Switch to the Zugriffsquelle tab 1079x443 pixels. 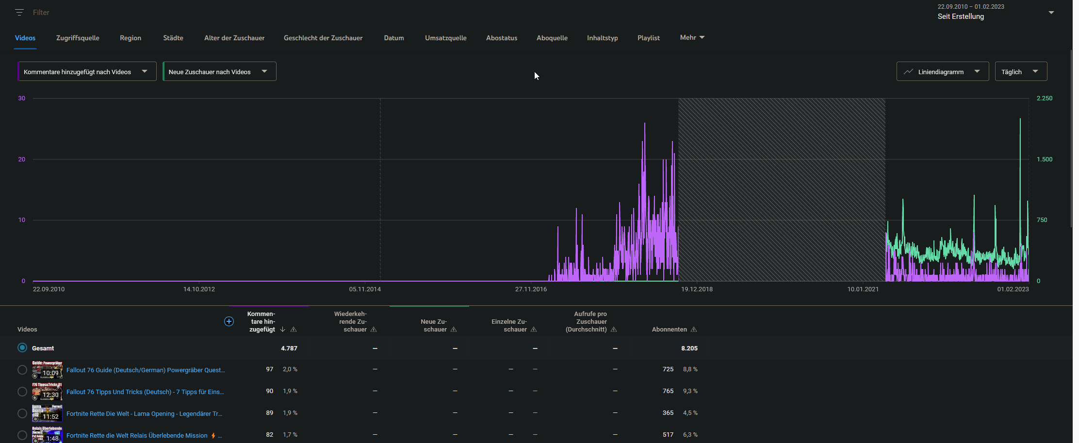click(78, 38)
